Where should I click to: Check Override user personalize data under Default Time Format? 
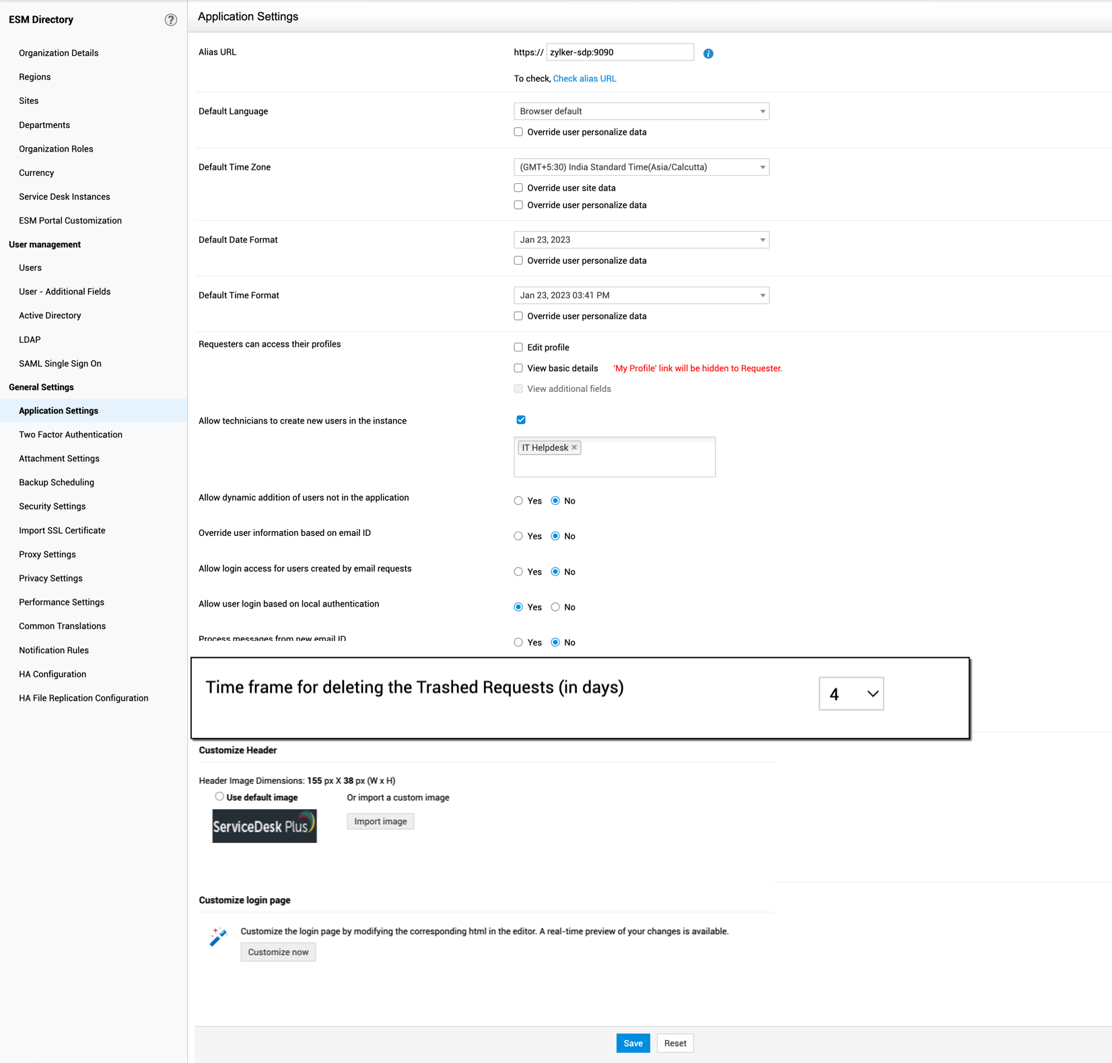tap(518, 316)
